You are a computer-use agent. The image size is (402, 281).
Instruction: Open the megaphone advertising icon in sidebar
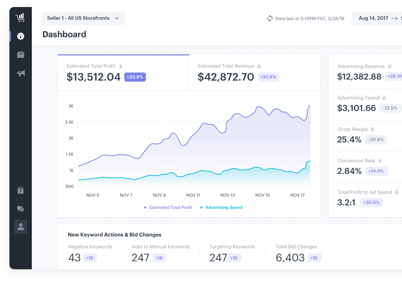pyautogui.click(x=20, y=74)
